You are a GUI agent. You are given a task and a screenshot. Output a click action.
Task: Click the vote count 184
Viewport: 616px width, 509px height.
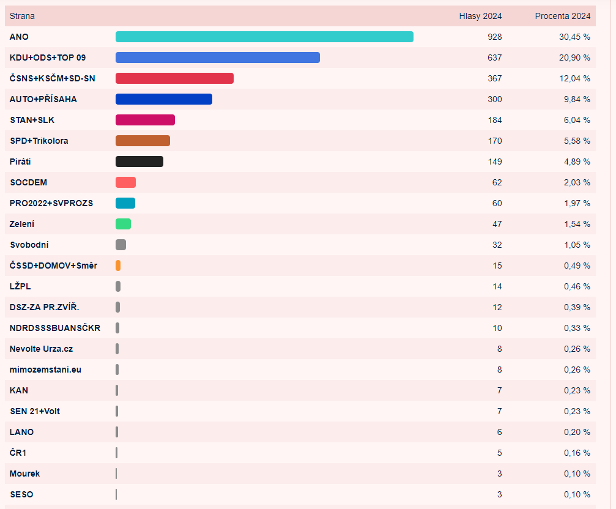tap(495, 120)
